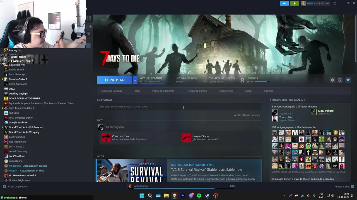Open friend Maty Peñarol's profile
The width and height of the screenshot is (357, 200).
pyautogui.click(x=326, y=111)
